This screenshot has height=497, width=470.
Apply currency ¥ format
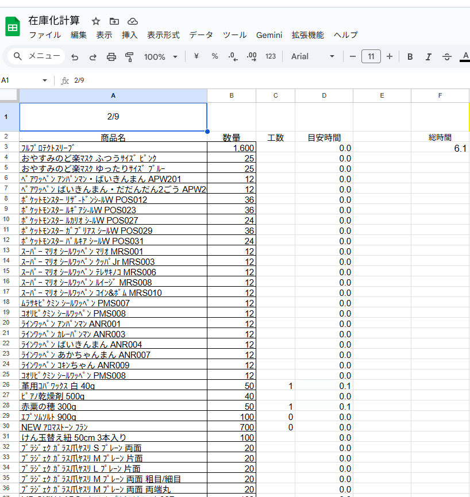pos(197,56)
